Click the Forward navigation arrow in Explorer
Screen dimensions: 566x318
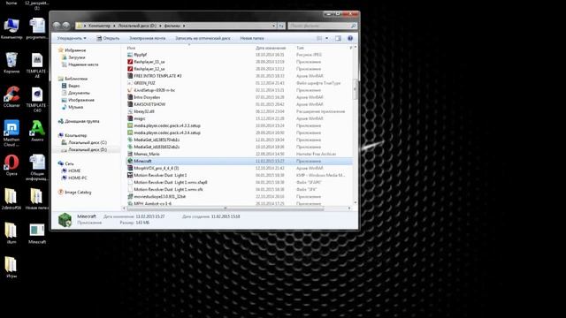[66, 26]
